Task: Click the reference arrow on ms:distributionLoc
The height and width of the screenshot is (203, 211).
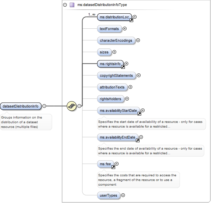Action: pyautogui.click(x=131, y=20)
